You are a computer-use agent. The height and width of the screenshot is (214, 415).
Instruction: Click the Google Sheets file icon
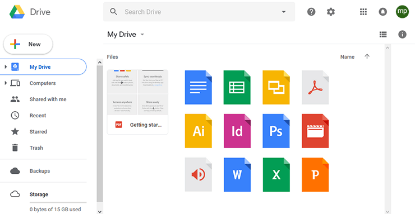[x=237, y=87]
